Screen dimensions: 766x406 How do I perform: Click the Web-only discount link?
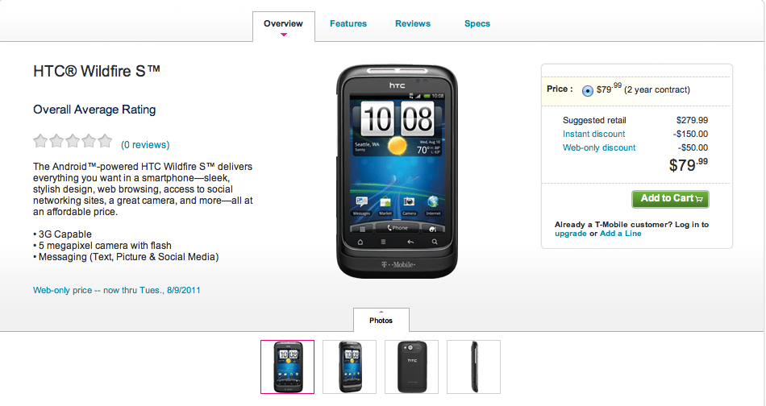pyautogui.click(x=599, y=147)
